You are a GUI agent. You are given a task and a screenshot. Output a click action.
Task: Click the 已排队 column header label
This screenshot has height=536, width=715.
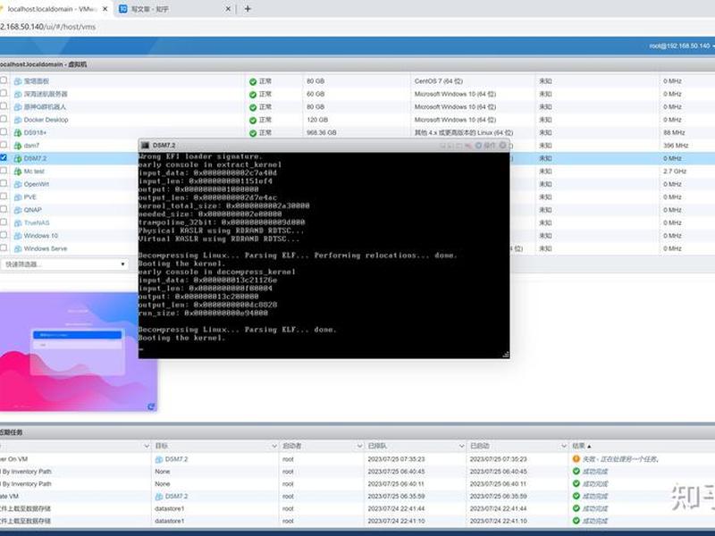pos(377,446)
